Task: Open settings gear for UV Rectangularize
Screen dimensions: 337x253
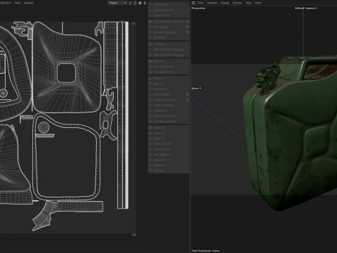Action: pos(187,100)
